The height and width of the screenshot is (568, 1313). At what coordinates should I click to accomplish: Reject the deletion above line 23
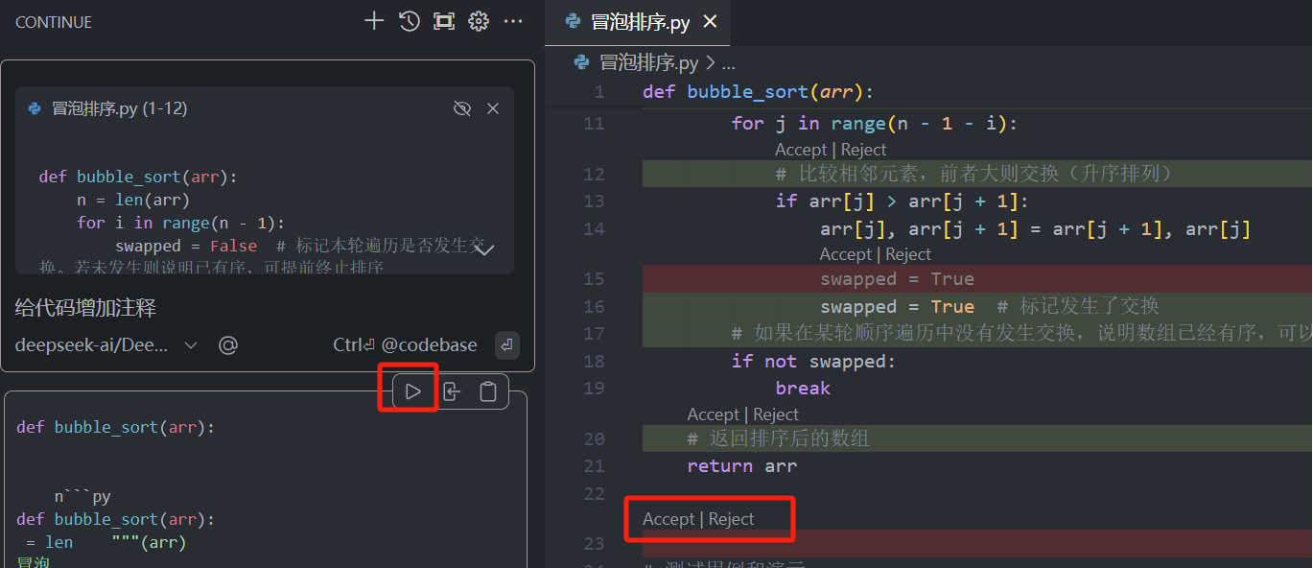click(732, 519)
